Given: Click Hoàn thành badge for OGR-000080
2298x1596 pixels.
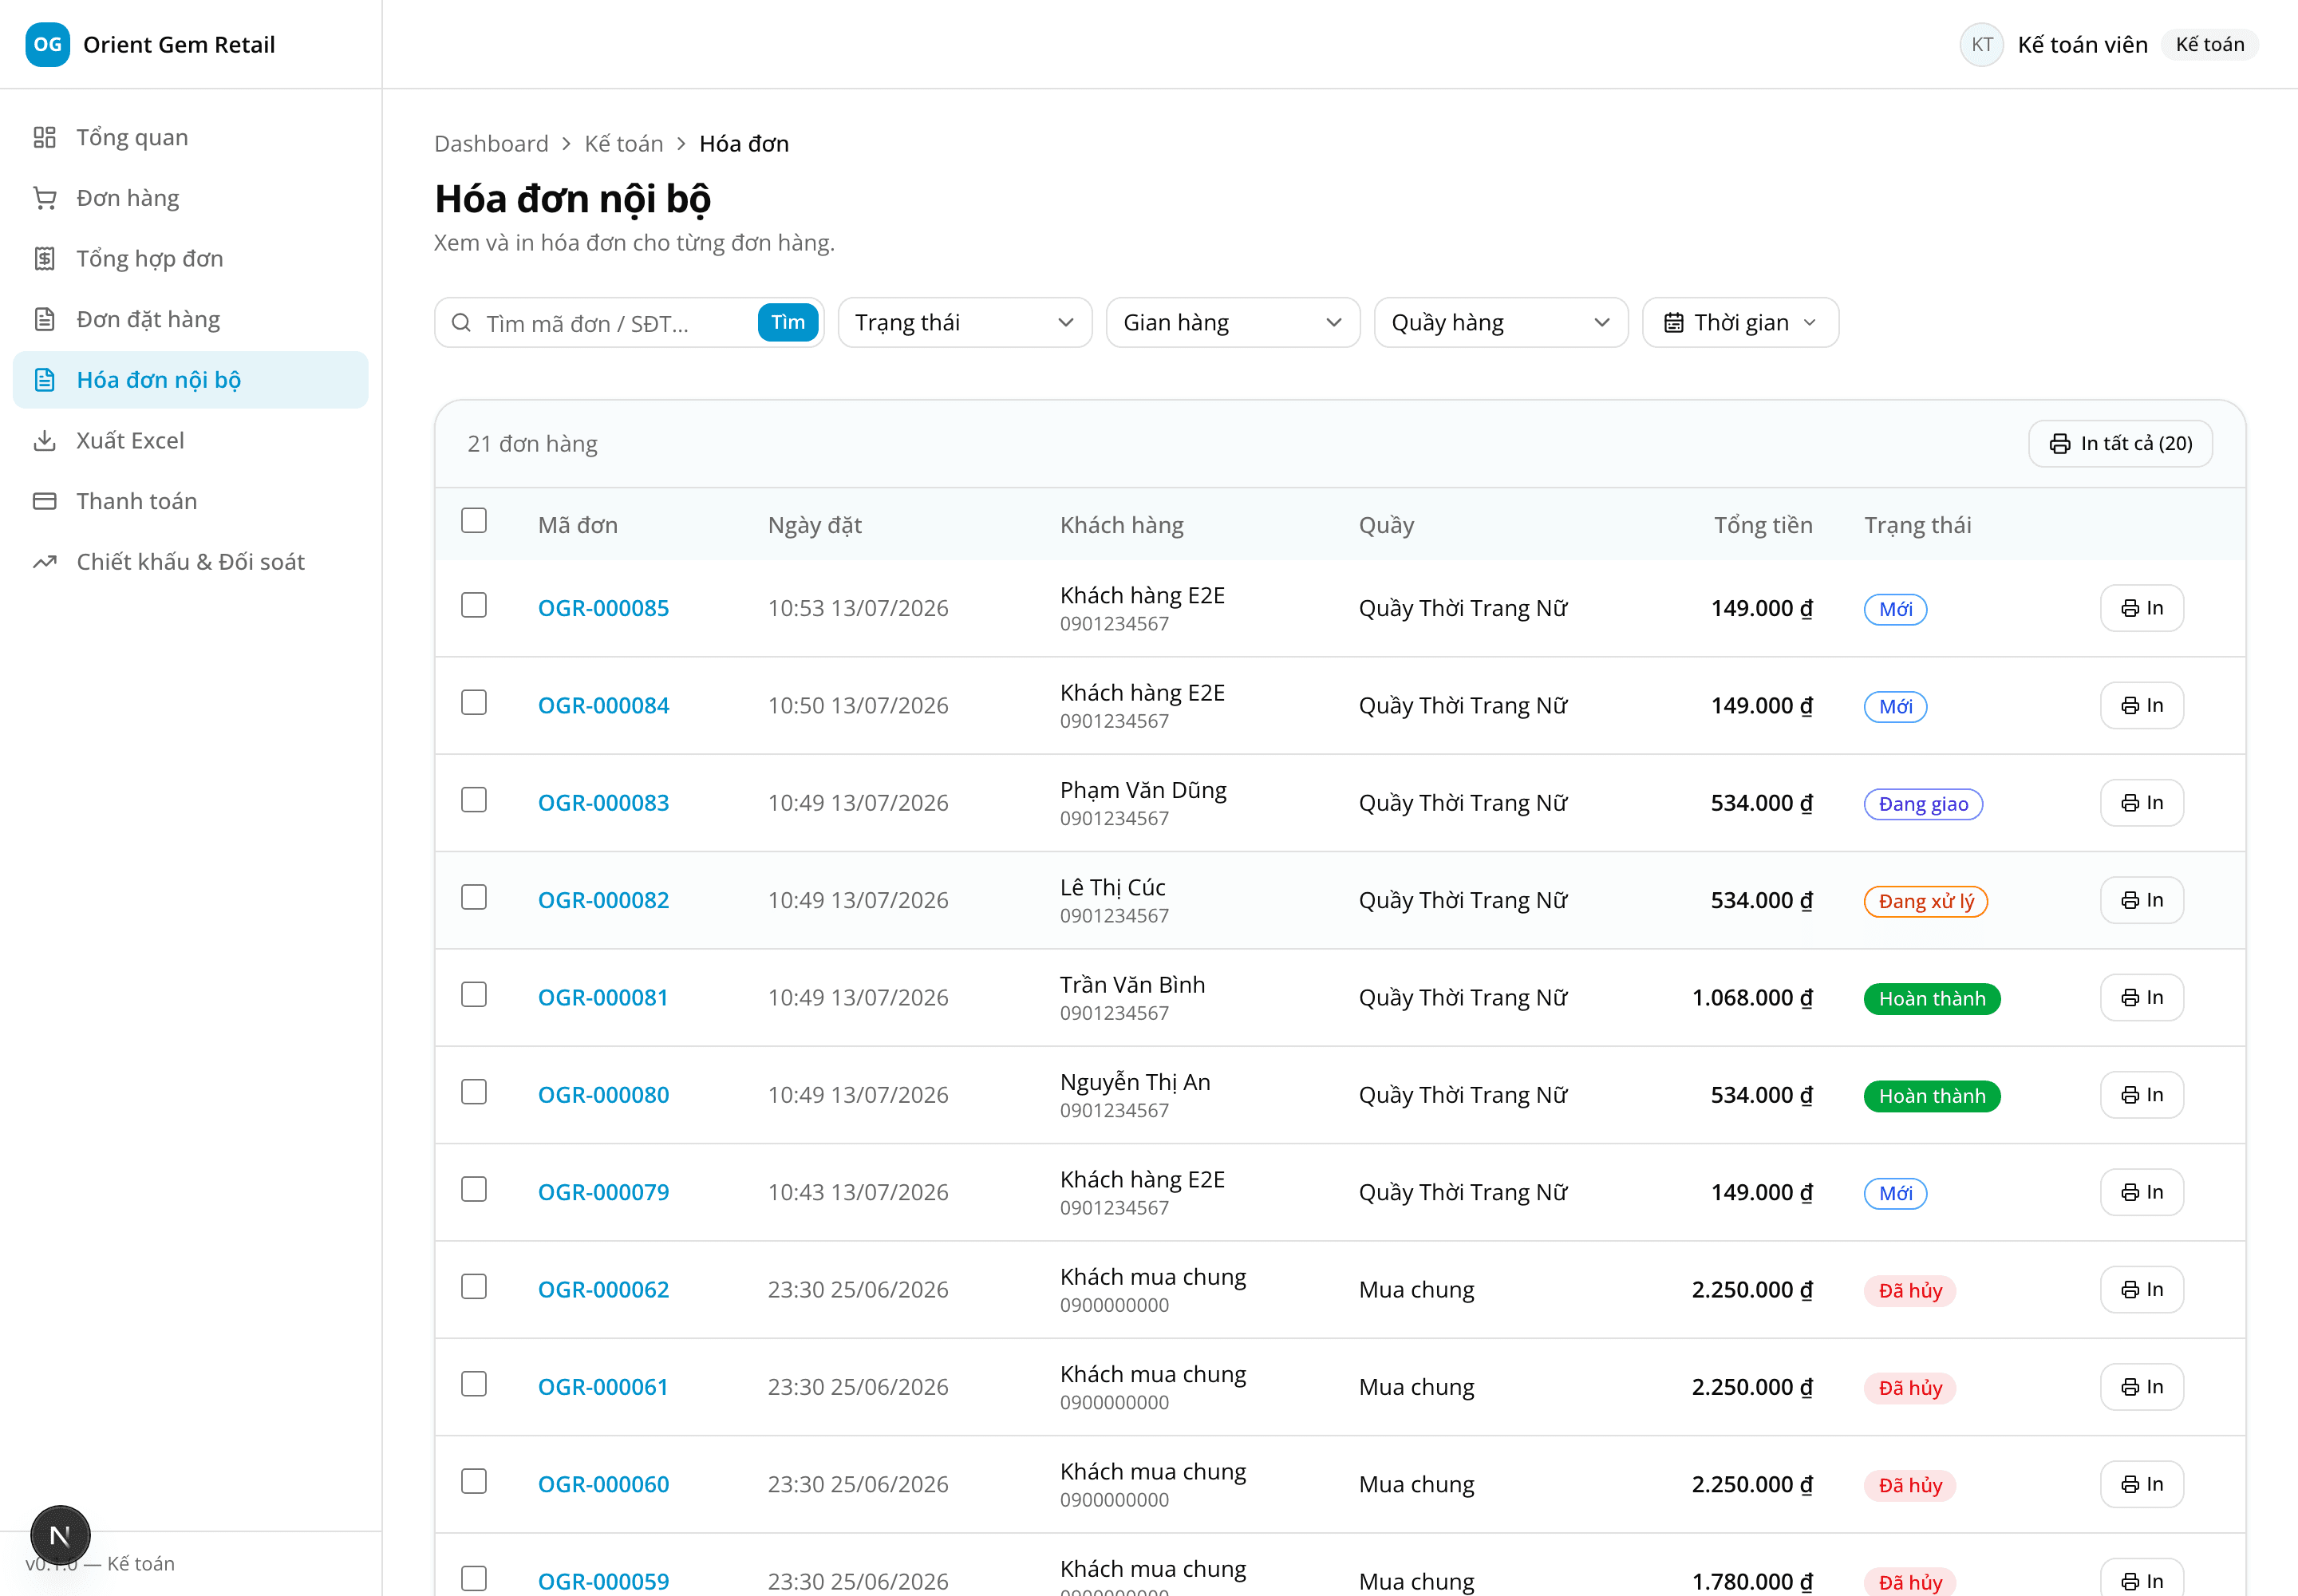Looking at the screenshot, I should [1932, 1096].
